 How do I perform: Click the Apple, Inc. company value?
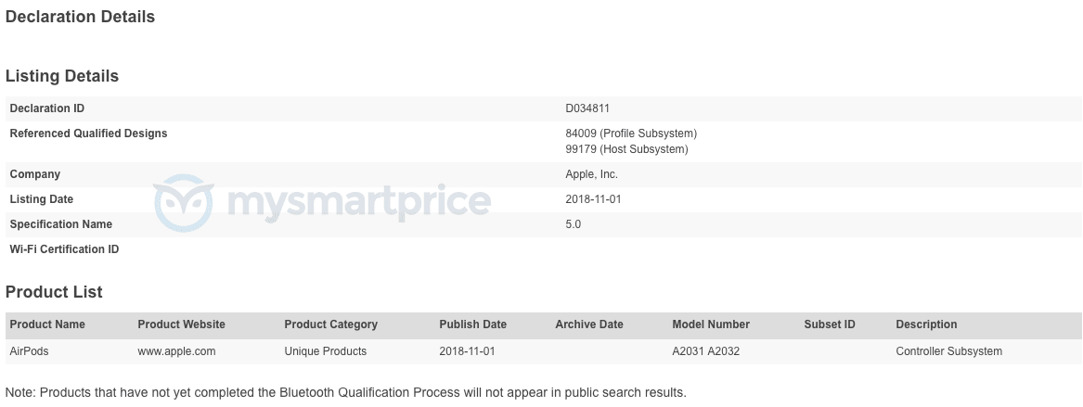tap(591, 174)
